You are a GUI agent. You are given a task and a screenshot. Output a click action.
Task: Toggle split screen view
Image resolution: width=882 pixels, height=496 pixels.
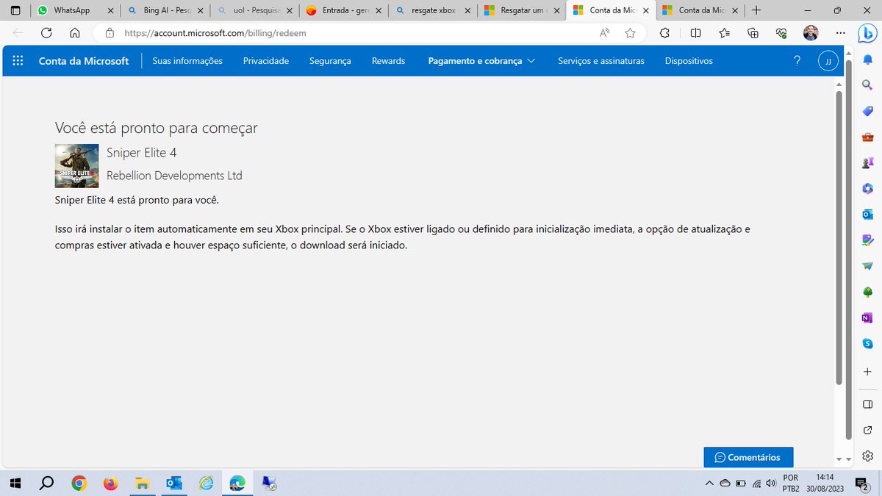click(695, 33)
